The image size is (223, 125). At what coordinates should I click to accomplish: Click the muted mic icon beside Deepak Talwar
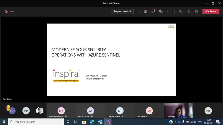pyautogui.click(x=123, y=116)
